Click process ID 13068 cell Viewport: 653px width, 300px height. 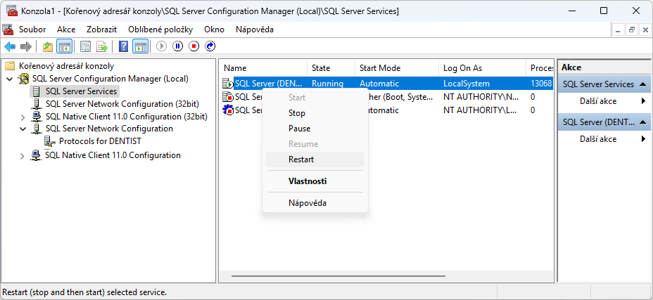(540, 84)
